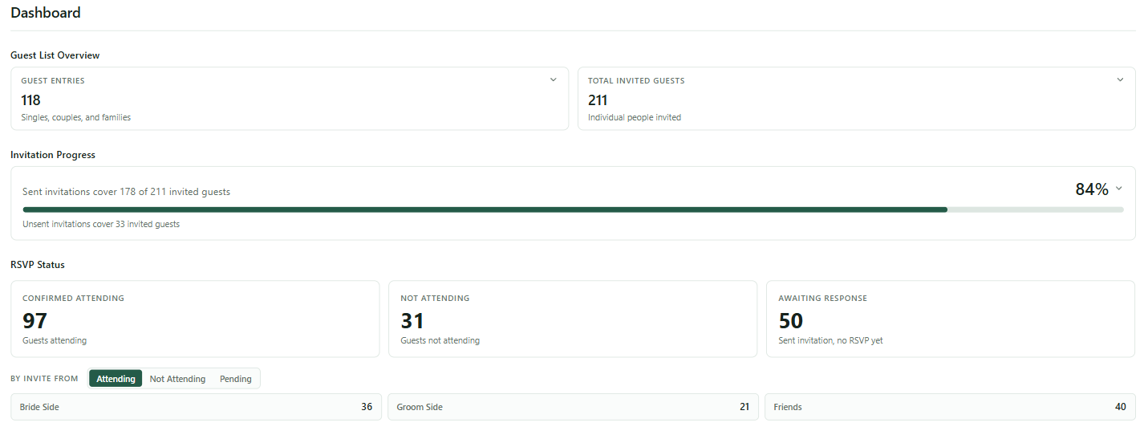This screenshot has width=1148, height=431.
Task: Click the 31 not attending number
Action: coord(412,320)
